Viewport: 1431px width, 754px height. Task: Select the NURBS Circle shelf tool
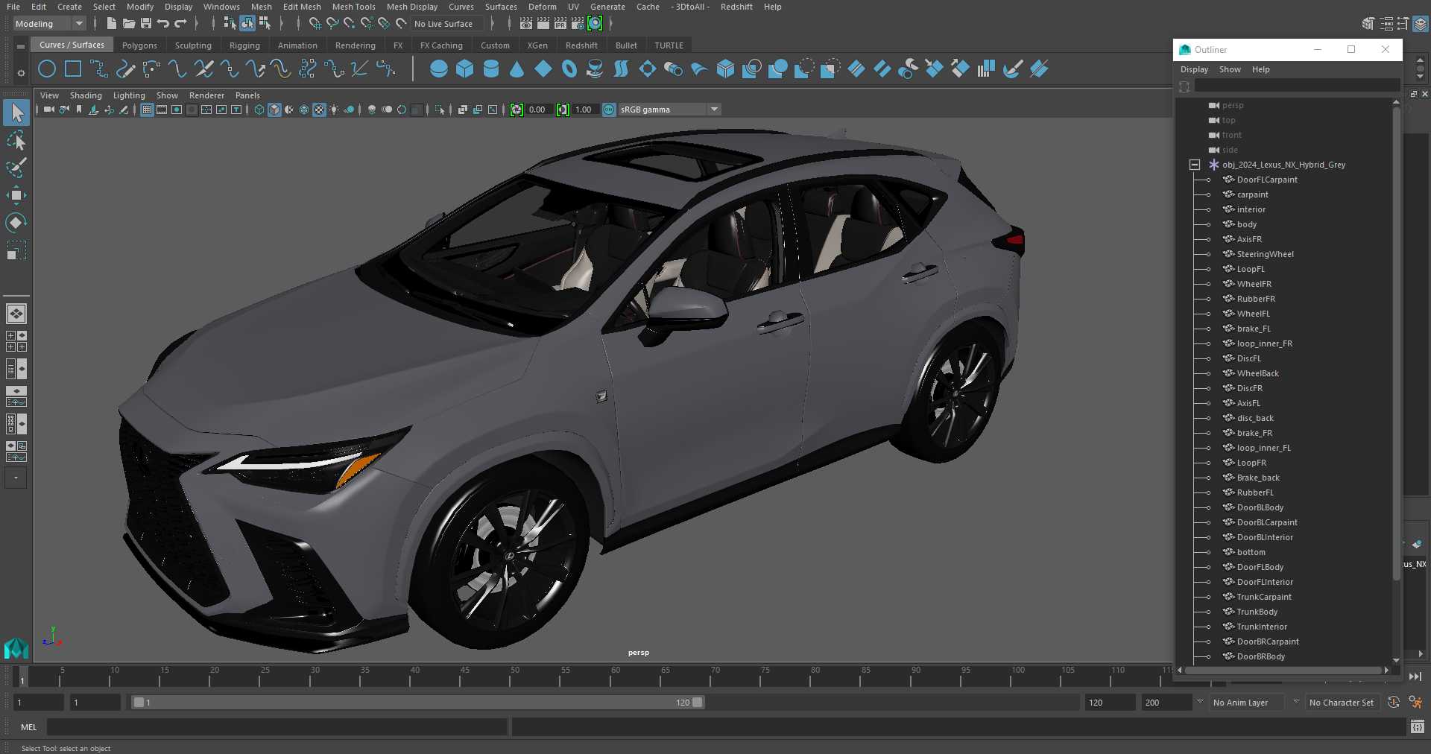[x=47, y=69]
